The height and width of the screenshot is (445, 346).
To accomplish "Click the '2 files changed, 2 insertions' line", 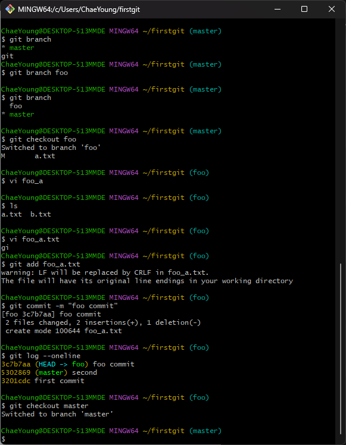I will 103,322.
